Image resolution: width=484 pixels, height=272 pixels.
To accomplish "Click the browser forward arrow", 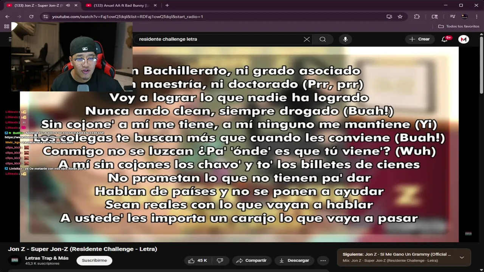I will [19, 17].
